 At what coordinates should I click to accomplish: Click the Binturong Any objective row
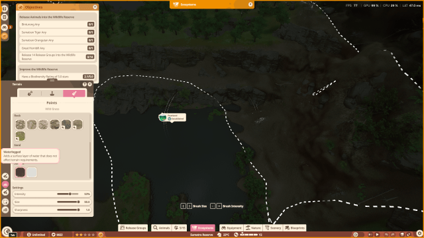(x=57, y=24)
